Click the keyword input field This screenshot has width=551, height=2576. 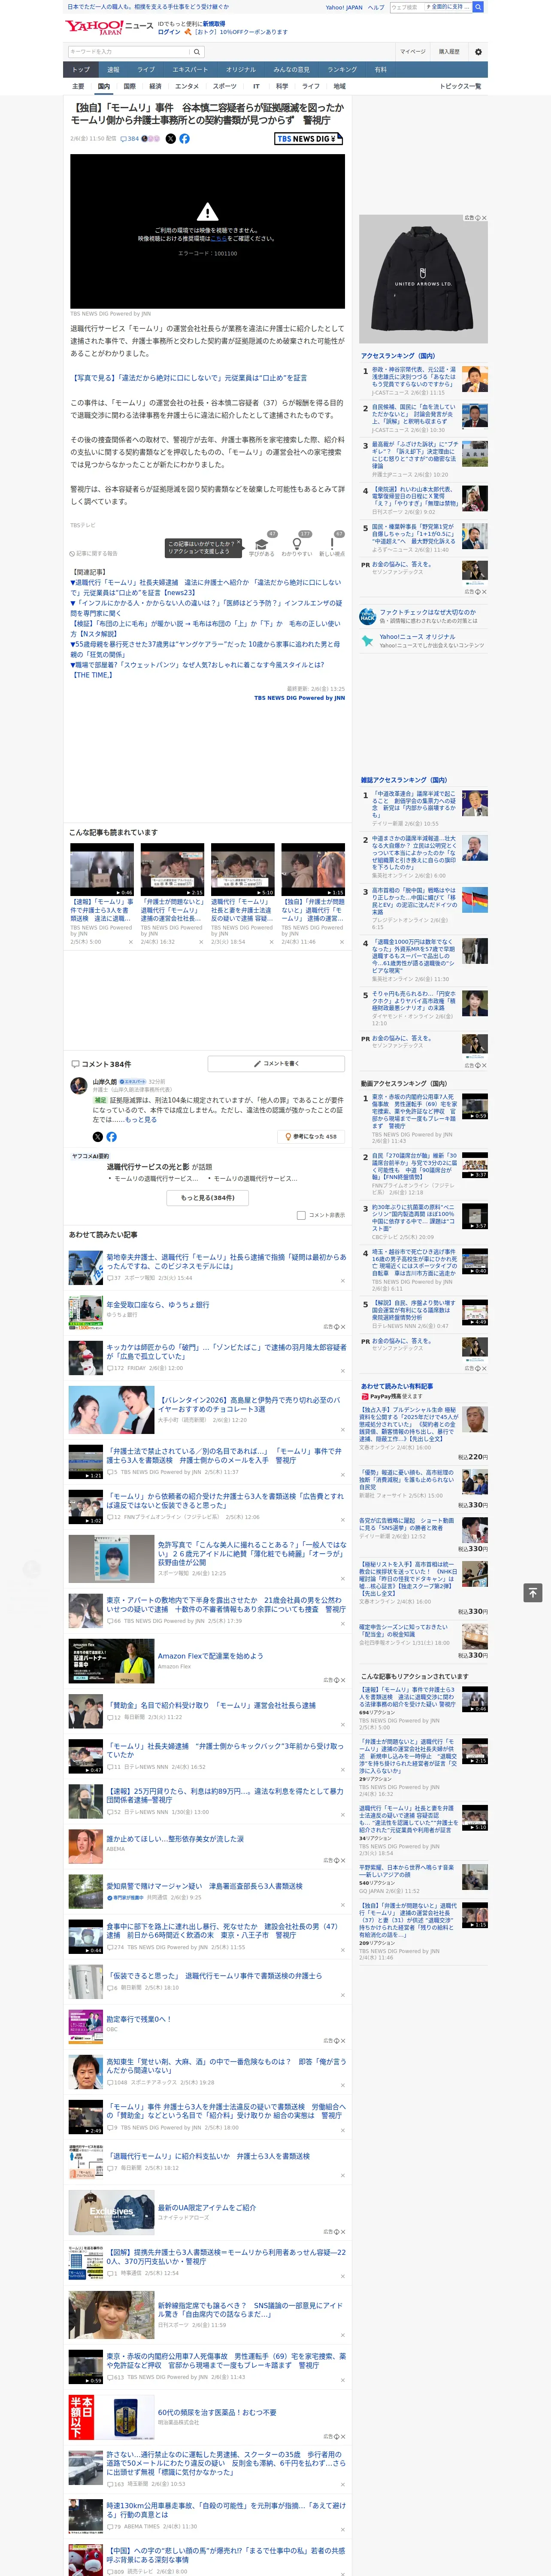click(x=128, y=51)
